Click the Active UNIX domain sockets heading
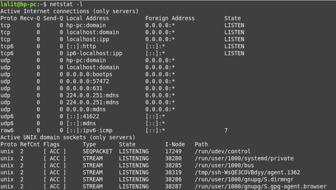This screenshot has width=336, height=190. point(68,138)
